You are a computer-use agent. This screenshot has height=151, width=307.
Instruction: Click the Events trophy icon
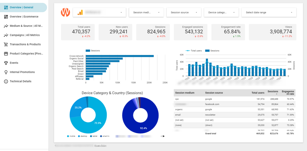(x=6, y=63)
